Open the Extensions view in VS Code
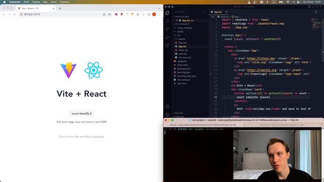 pos(168,45)
